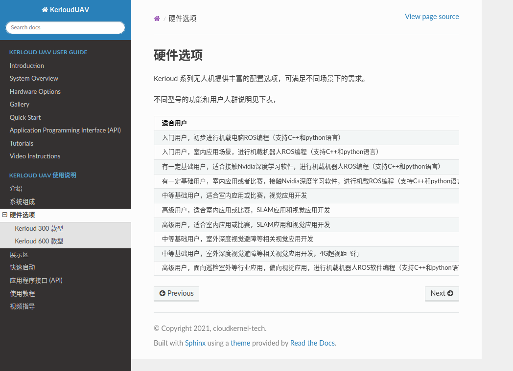Click the home icon in breadcrumb
Screen dimensions: 513x371
click(157, 19)
